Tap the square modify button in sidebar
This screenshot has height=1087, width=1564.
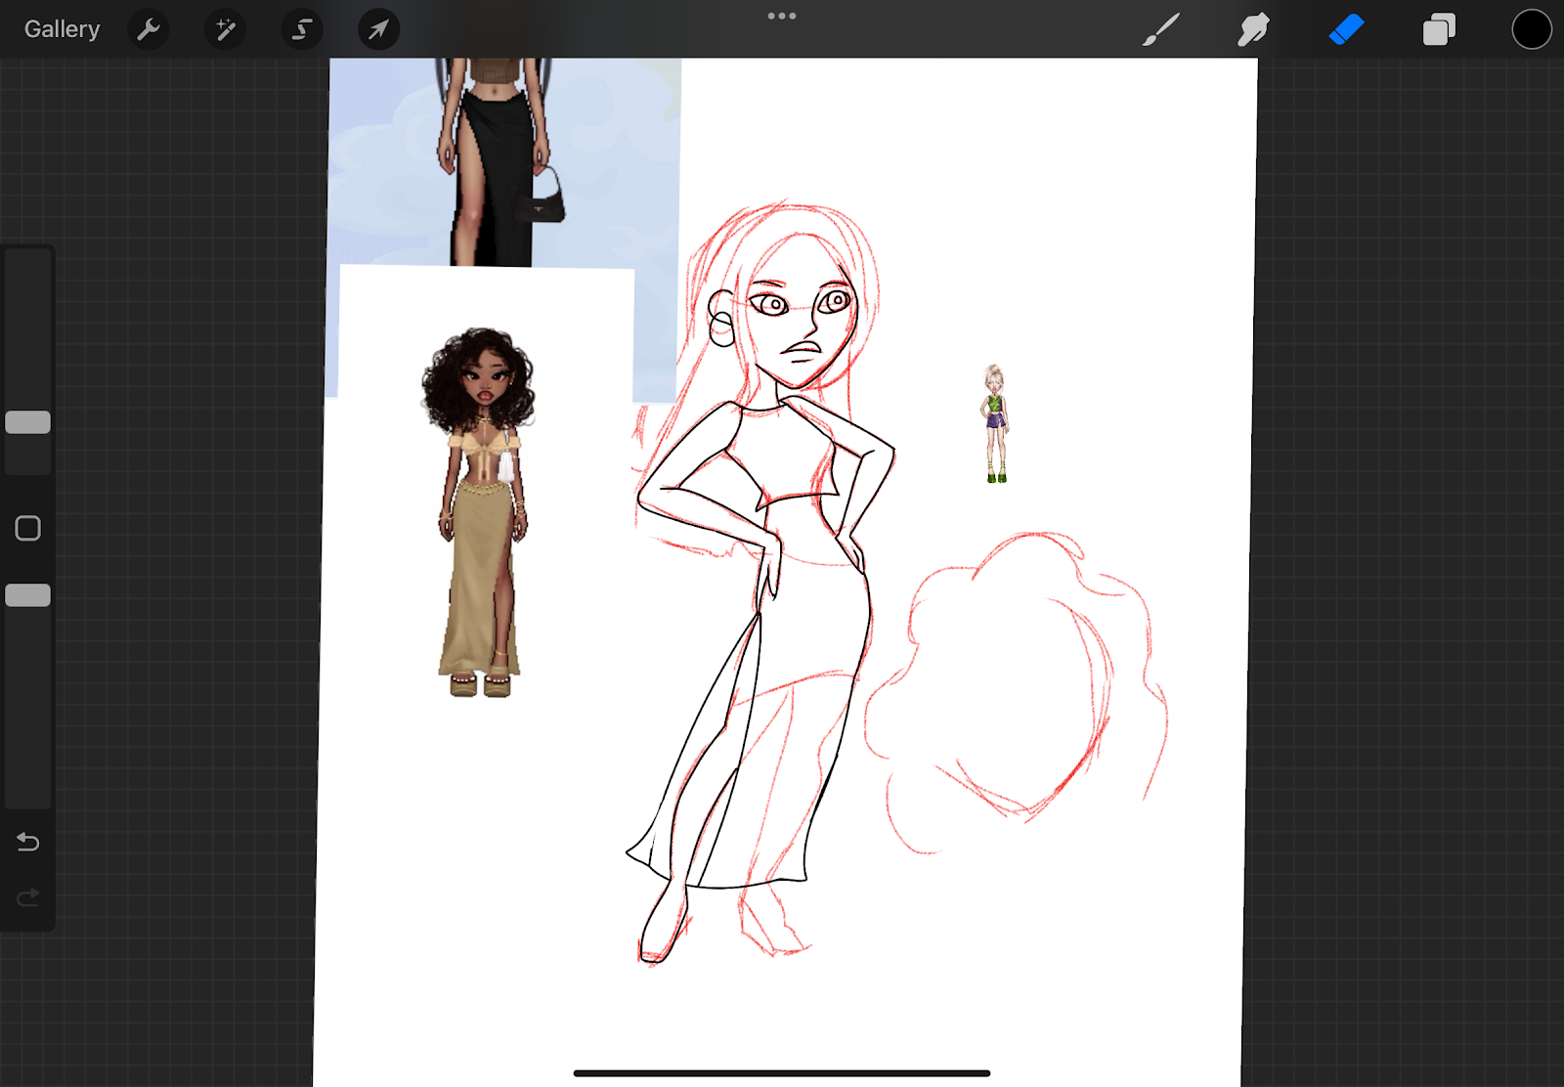click(x=27, y=529)
